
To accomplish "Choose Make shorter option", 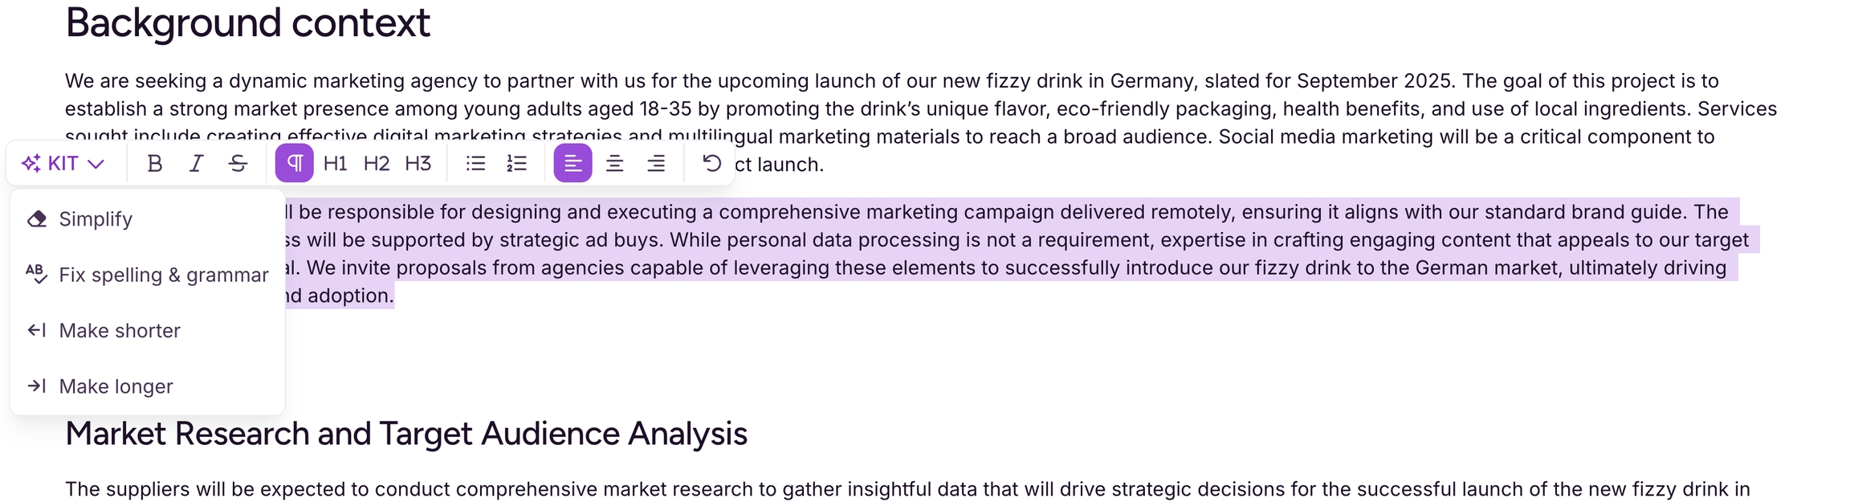I will [x=120, y=331].
